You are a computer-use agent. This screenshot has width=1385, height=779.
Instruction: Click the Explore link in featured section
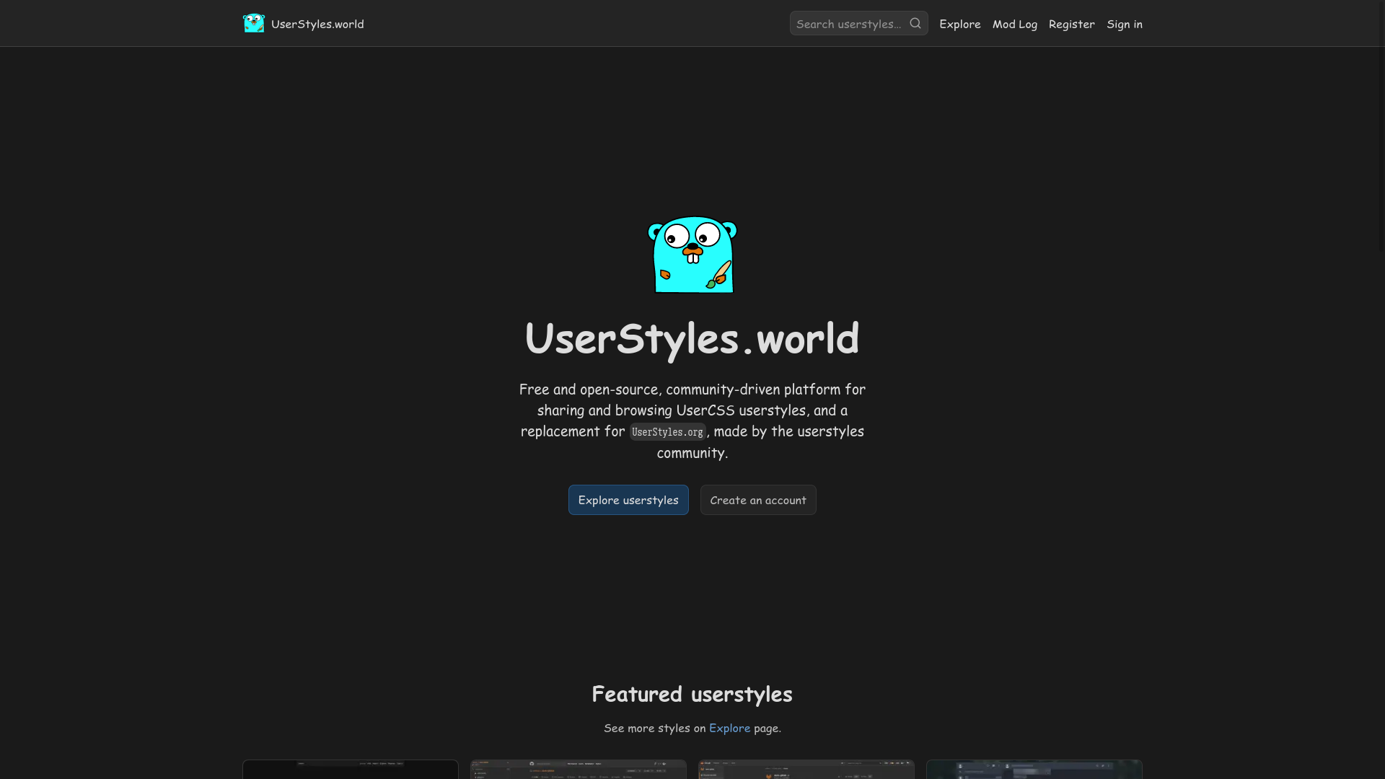pyautogui.click(x=729, y=728)
